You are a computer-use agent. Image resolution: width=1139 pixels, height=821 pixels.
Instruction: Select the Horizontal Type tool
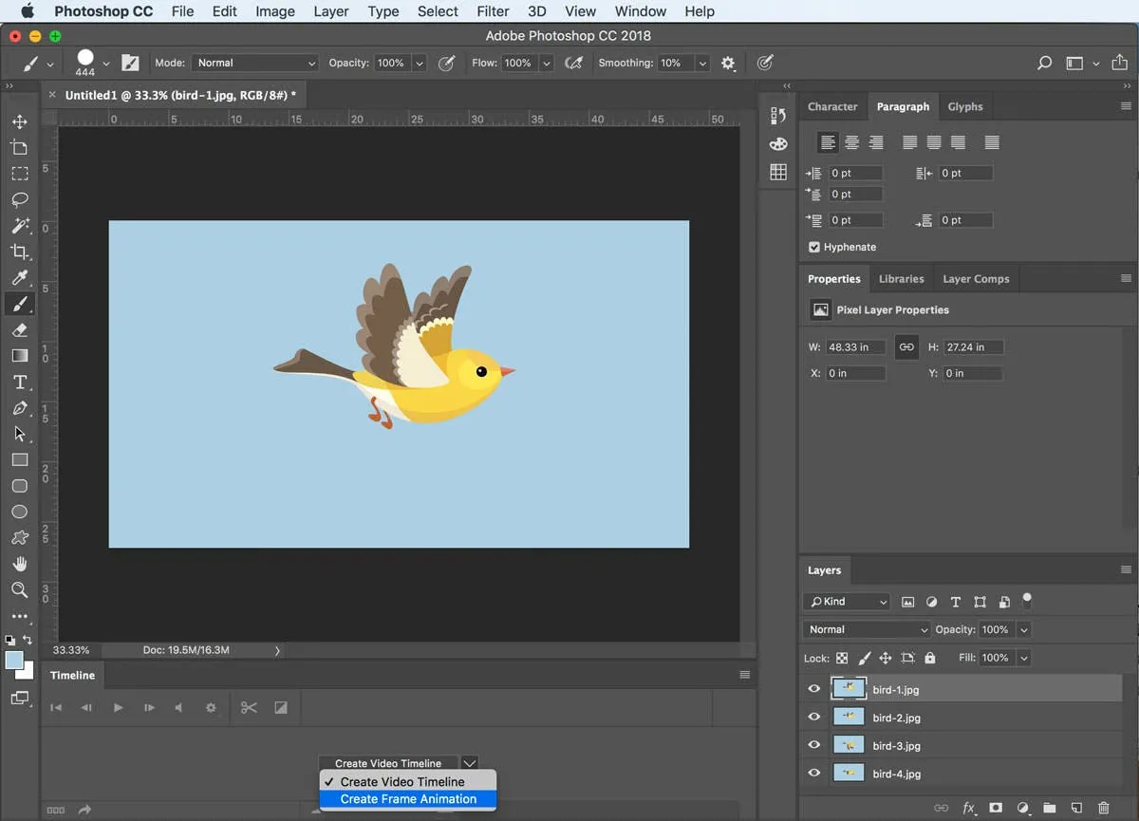tap(19, 382)
